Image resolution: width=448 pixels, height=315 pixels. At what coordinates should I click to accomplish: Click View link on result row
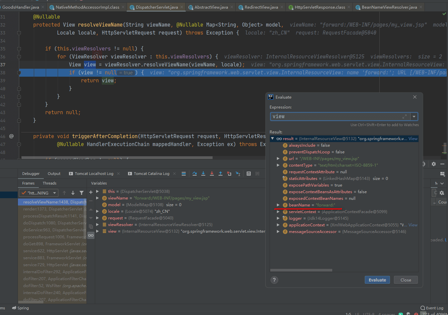pyautogui.click(x=413, y=139)
